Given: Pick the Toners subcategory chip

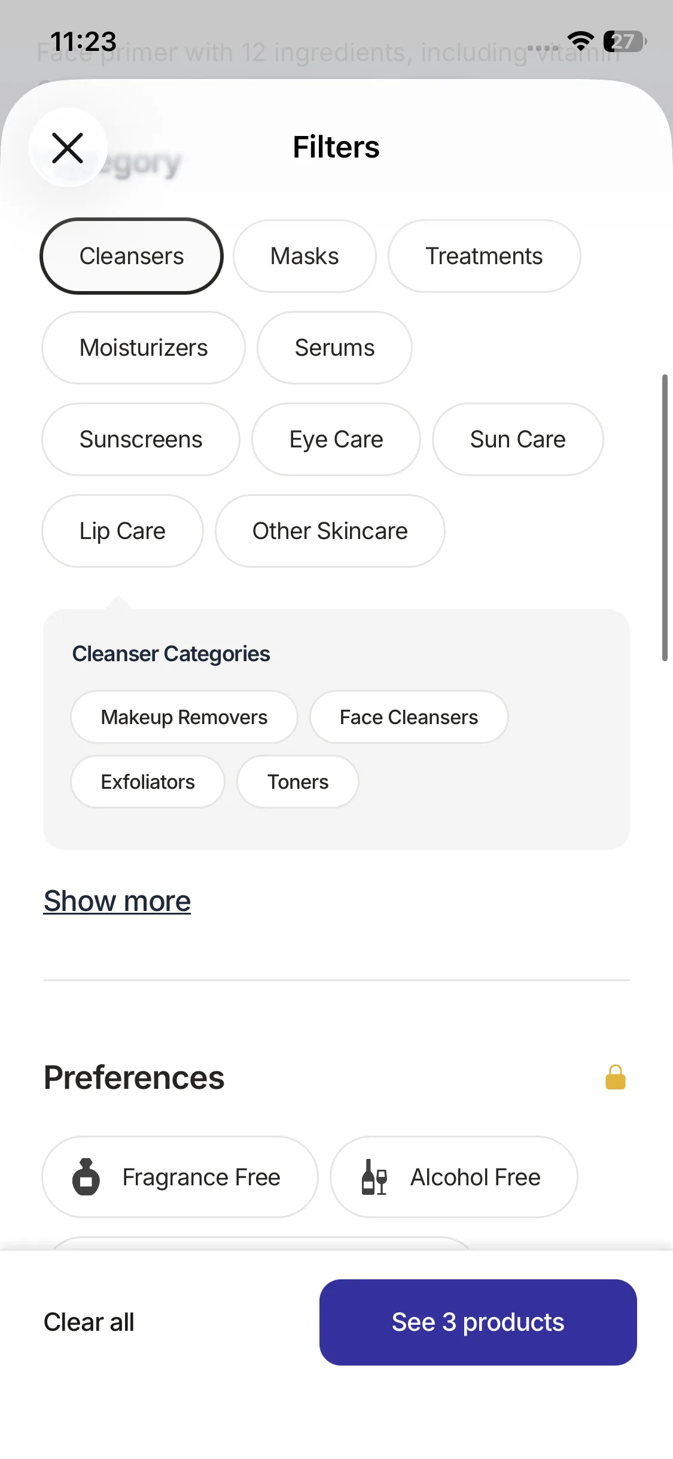Looking at the screenshot, I should click(298, 782).
